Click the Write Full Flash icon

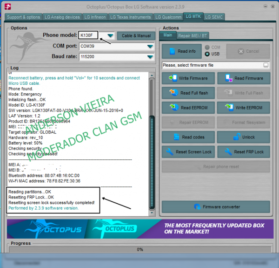[228, 93]
